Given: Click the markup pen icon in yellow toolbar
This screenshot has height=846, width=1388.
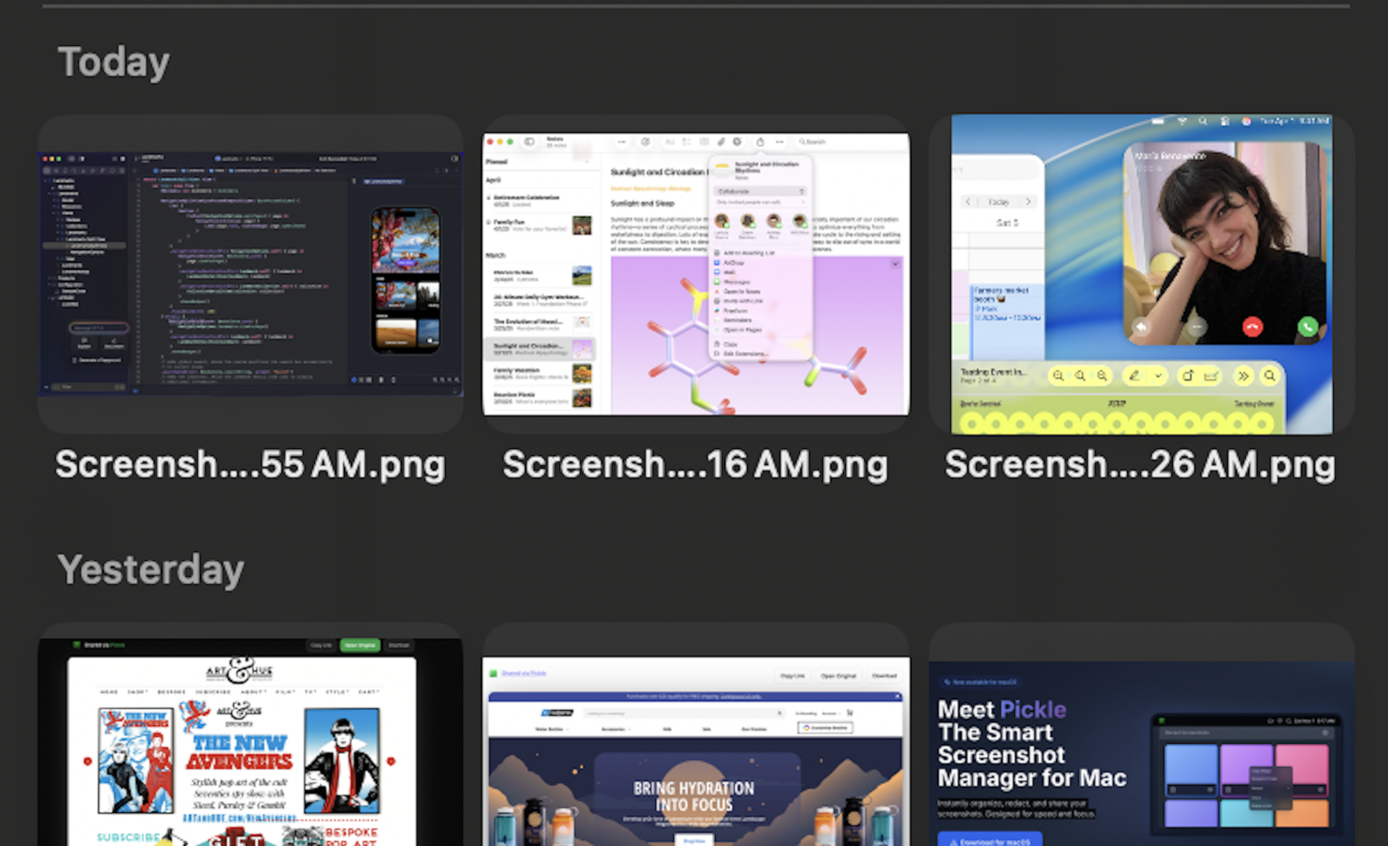Looking at the screenshot, I should click(1134, 376).
